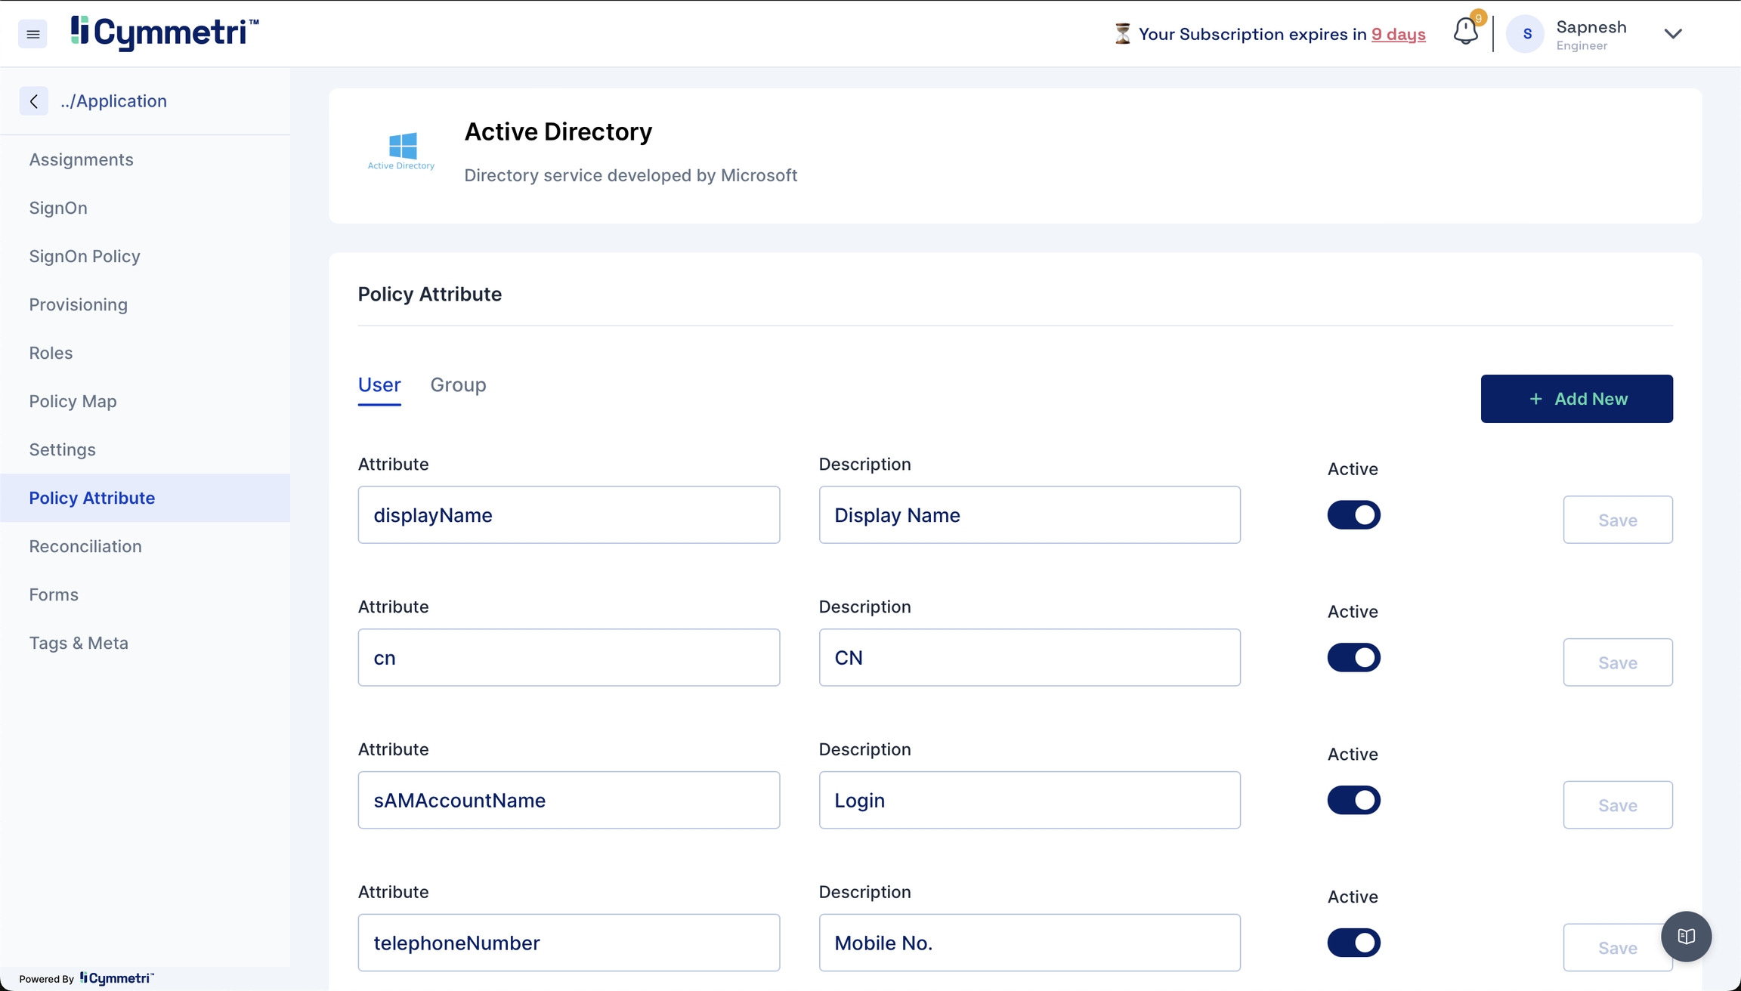1741x991 pixels.
Task: Open the notifications bell
Action: [x=1465, y=32]
